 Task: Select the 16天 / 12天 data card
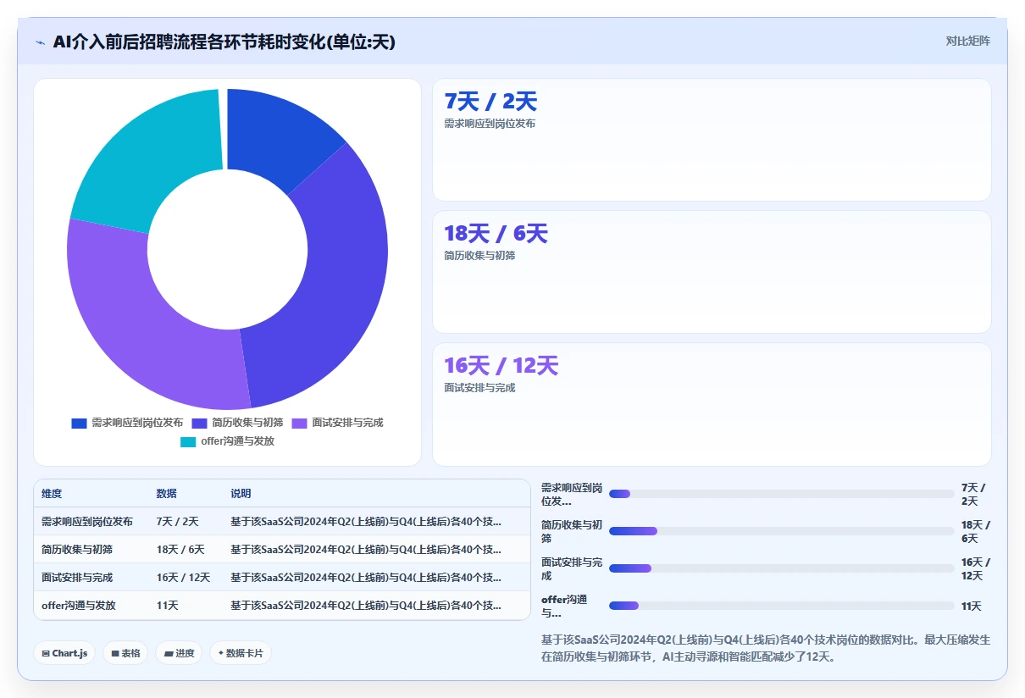pos(712,404)
